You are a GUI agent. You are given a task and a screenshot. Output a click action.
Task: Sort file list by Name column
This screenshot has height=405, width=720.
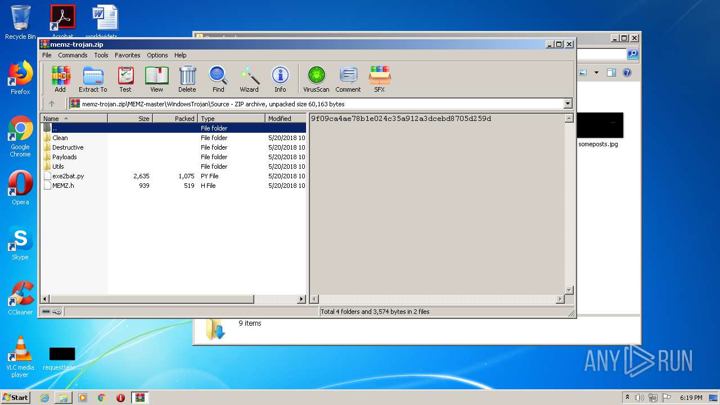74,118
